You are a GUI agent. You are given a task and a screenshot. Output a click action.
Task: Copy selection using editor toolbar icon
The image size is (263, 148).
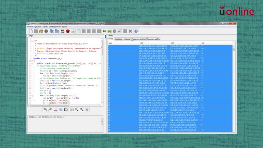coord(61,110)
